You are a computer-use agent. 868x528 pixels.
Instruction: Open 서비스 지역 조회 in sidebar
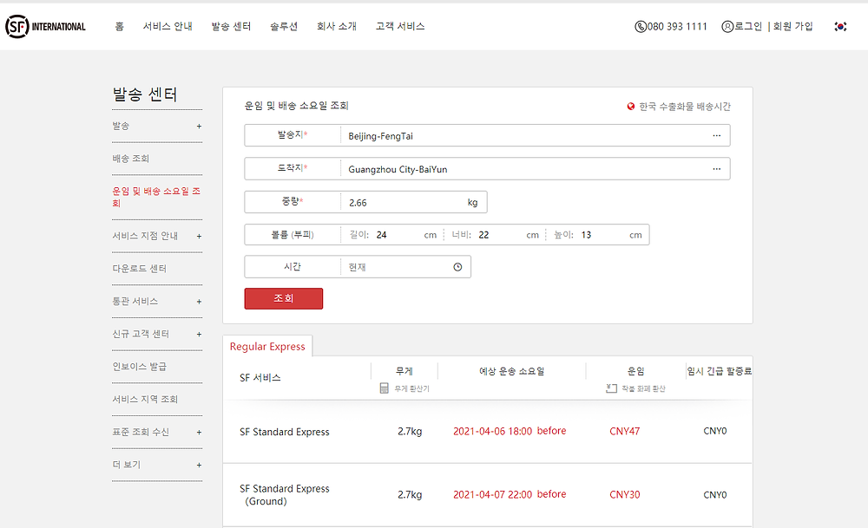[x=145, y=399]
